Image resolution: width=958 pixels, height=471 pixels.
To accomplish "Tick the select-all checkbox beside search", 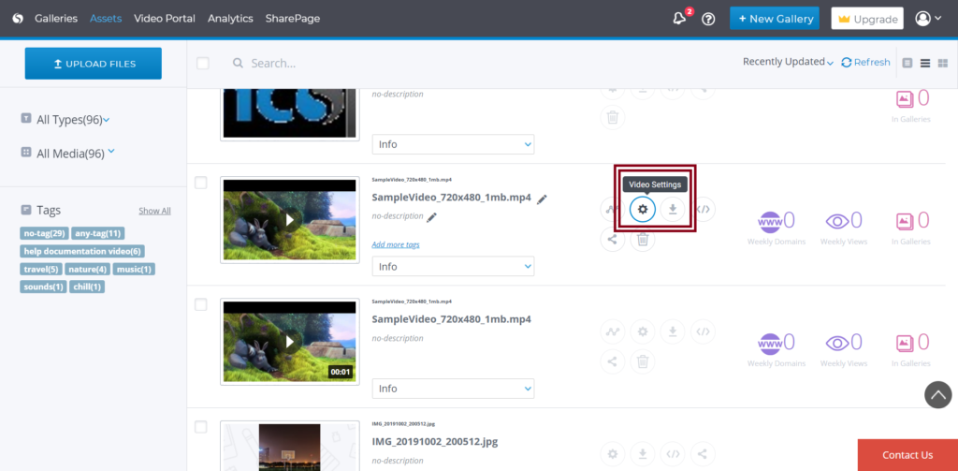I will pos(203,63).
